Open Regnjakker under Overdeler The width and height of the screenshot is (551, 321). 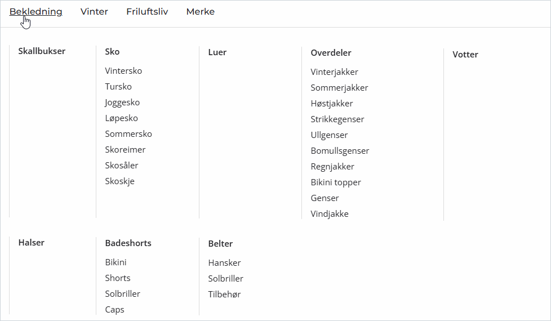click(x=332, y=167)
